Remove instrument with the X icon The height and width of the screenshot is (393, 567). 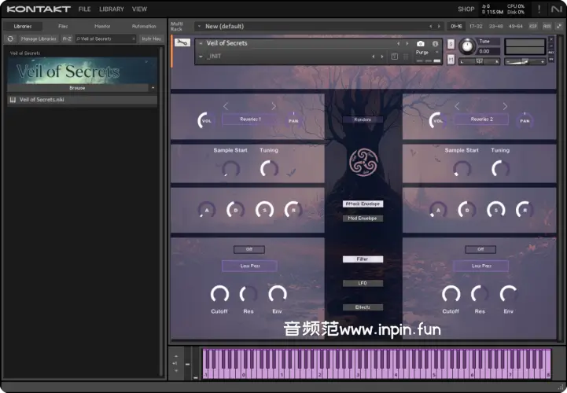(551, 39)
